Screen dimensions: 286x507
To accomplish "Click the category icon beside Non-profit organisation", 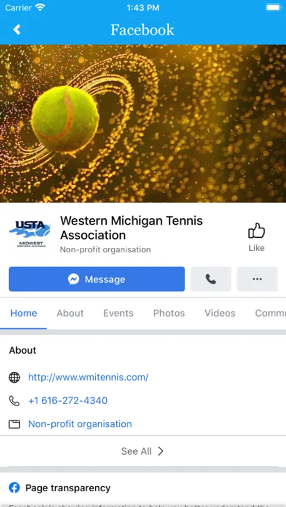I will (x=14, y=424).
